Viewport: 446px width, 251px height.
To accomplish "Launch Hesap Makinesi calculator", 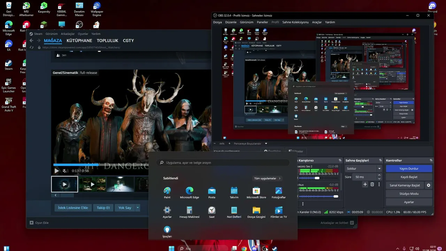I will (x=190, y=212).
